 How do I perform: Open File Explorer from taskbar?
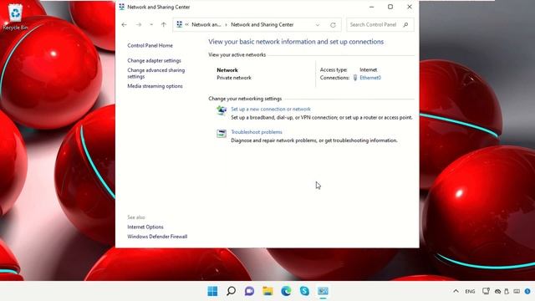click(x=267, y=291)
